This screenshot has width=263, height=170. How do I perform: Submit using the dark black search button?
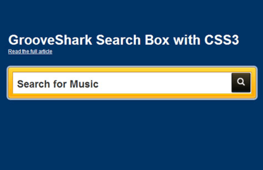tap(241, 82)
